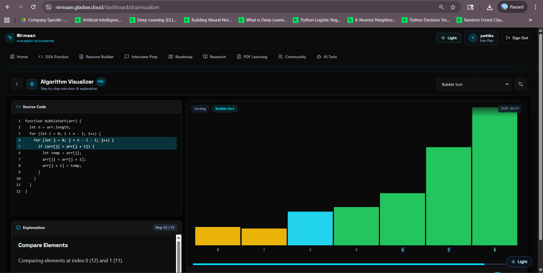543x273 pixels.
Task: Open the DSA Practice tab
Action: click(53, 57)
